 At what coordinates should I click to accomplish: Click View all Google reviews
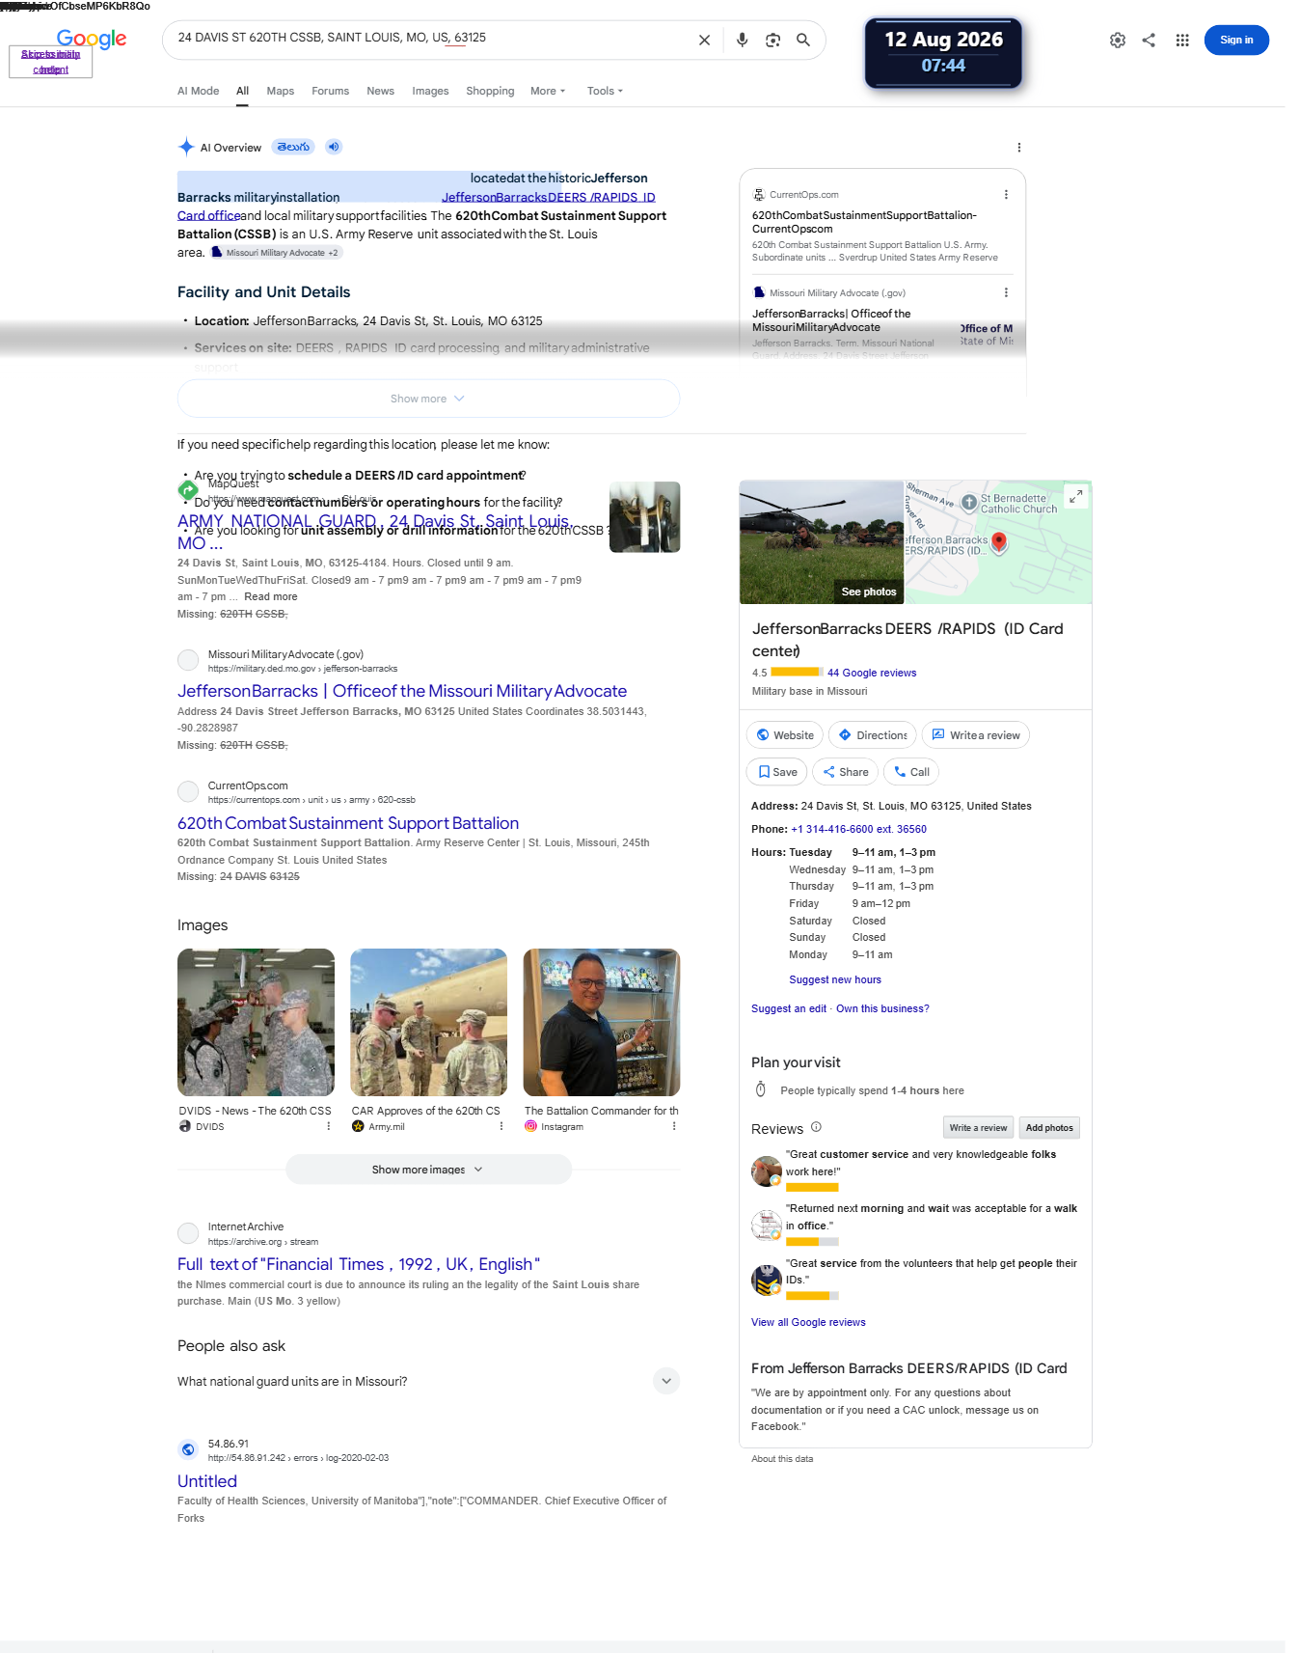point(808,1322)
